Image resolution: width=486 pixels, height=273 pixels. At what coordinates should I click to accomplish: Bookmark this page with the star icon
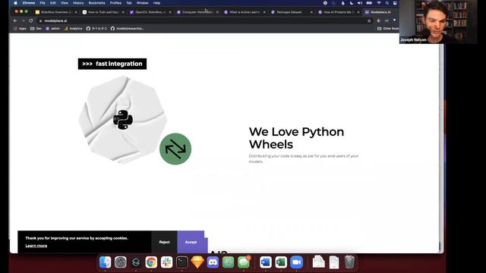(x=369, y=20)
